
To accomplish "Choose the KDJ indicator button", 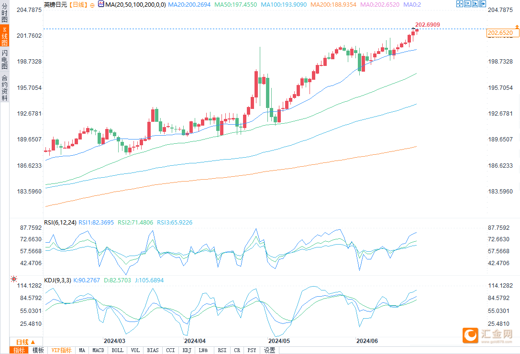I will pos(187,350).
